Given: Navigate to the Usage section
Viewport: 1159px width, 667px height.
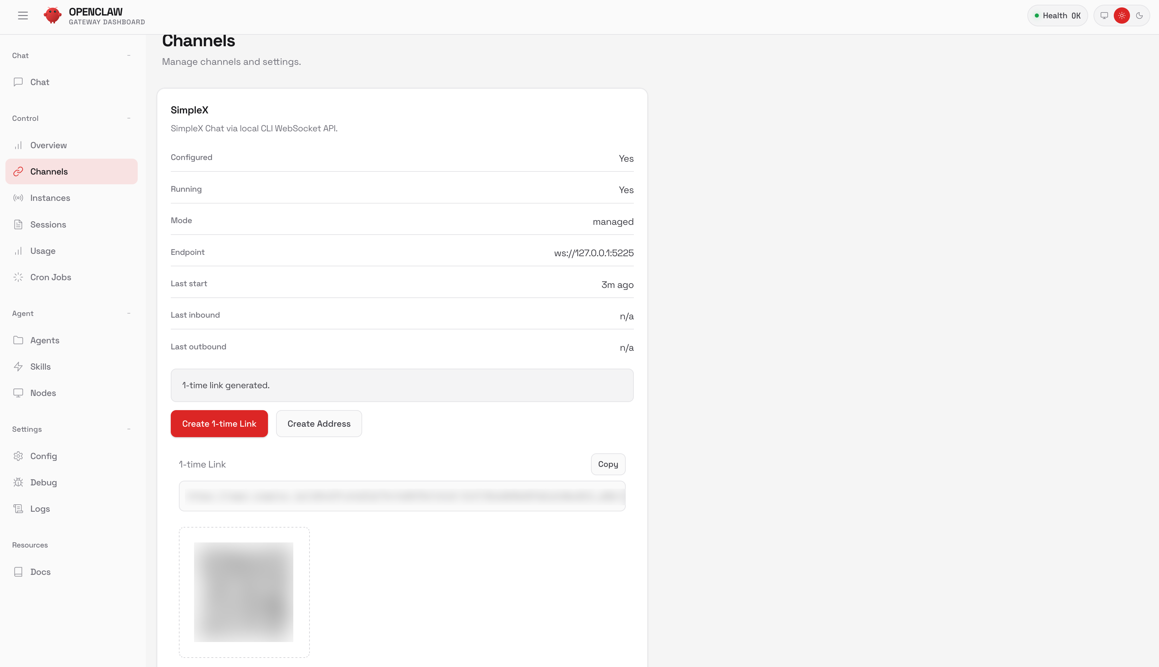Looking at the screenshot, I should pyautogui.click(x=43, y=250).
